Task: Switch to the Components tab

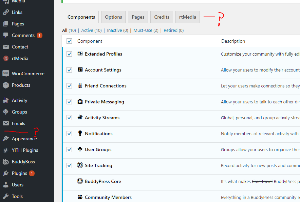Action: coord(81,17)
